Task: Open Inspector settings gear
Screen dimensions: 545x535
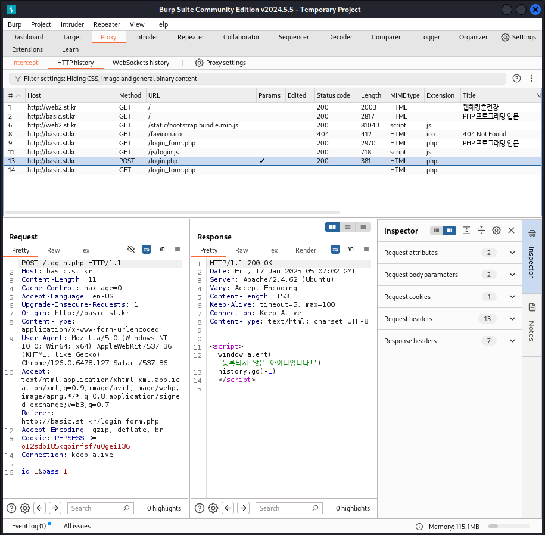Action: point(496,231)
